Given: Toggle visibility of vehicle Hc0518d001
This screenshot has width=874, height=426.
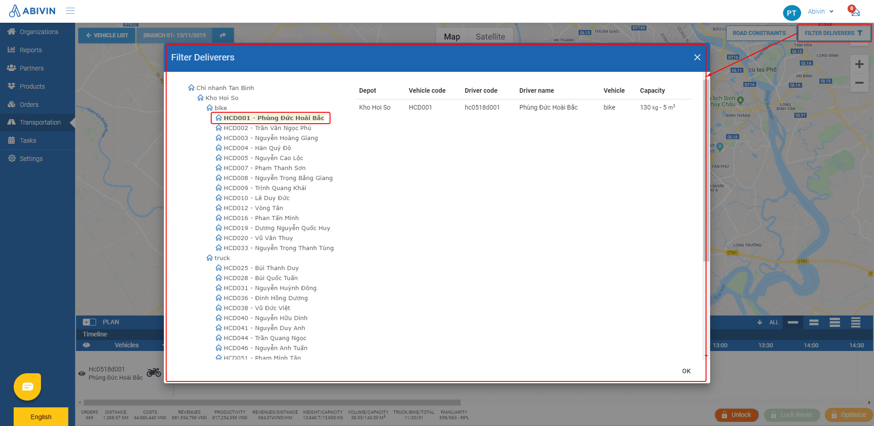Looking at the screenshot, I should click(82, 373).
